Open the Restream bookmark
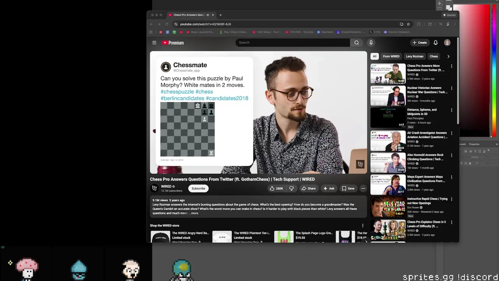The width and height of the screenshot is (499, 281). click(325, 32)
